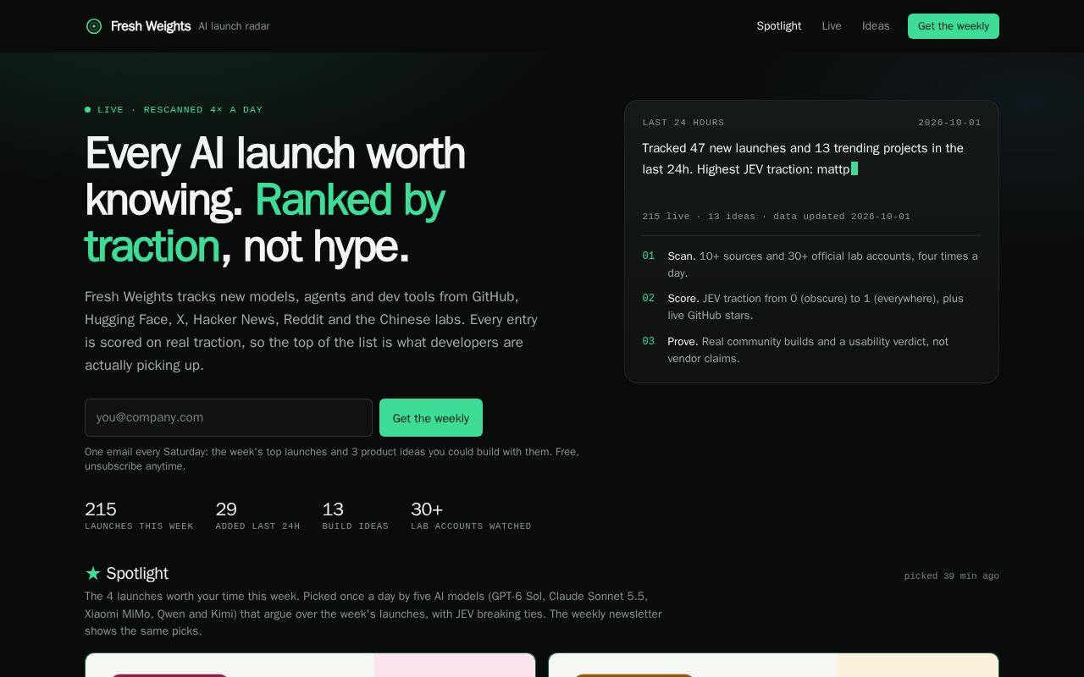
Task: Click the 30+ lab accounts watched stat
Action: 471,515
